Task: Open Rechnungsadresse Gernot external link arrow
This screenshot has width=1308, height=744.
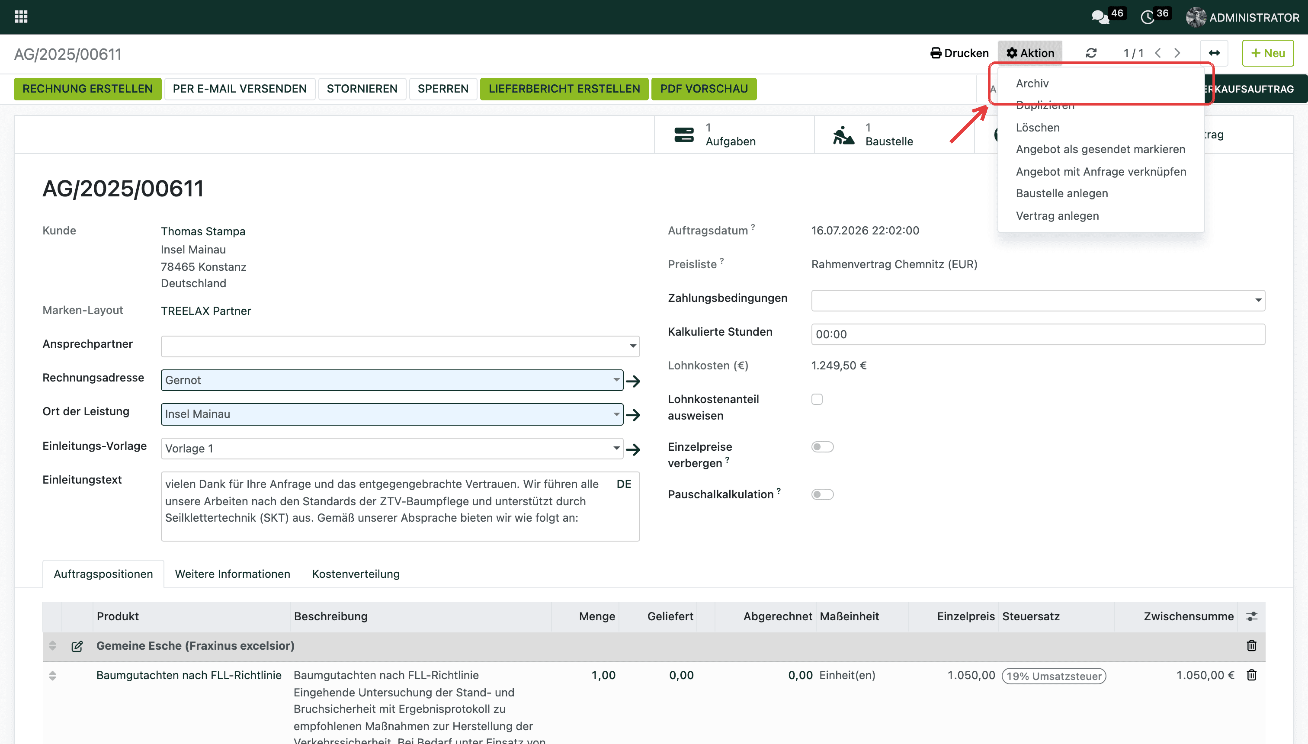Action: tap(633, 381)
